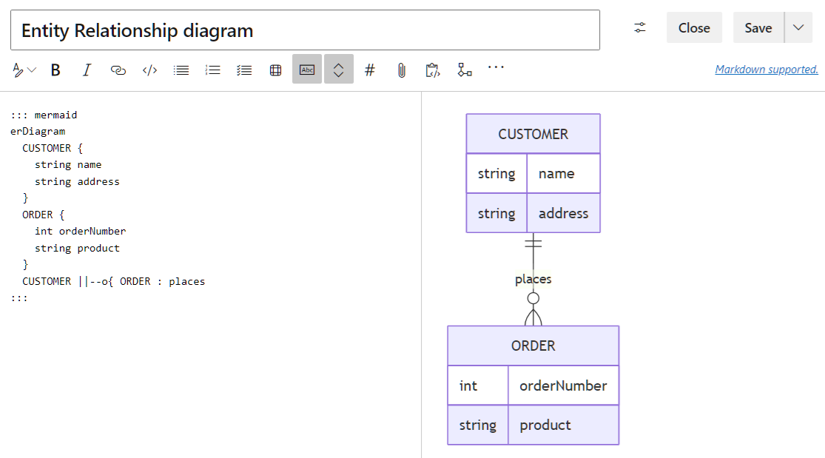Screen dimensions: 825x458
Task: Toggle the expand collapse diamond icon
Action: pyautogui.click(x=338, y=69)
